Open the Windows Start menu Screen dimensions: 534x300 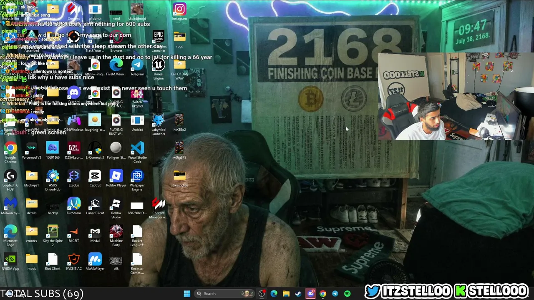coord(187,294)
